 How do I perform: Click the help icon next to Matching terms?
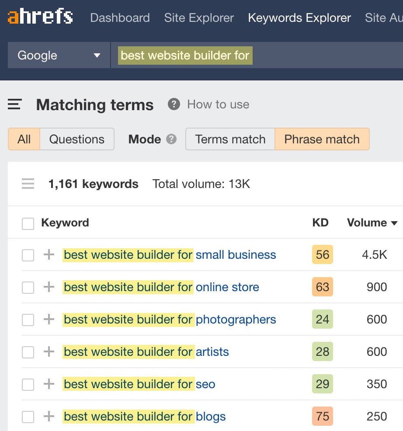click(173, 104)
